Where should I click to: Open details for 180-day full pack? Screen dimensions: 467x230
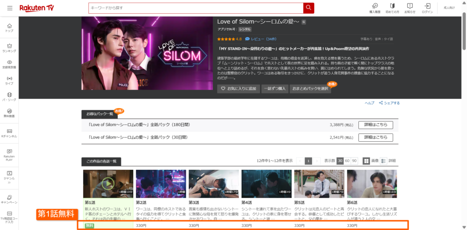coord(376,125)
